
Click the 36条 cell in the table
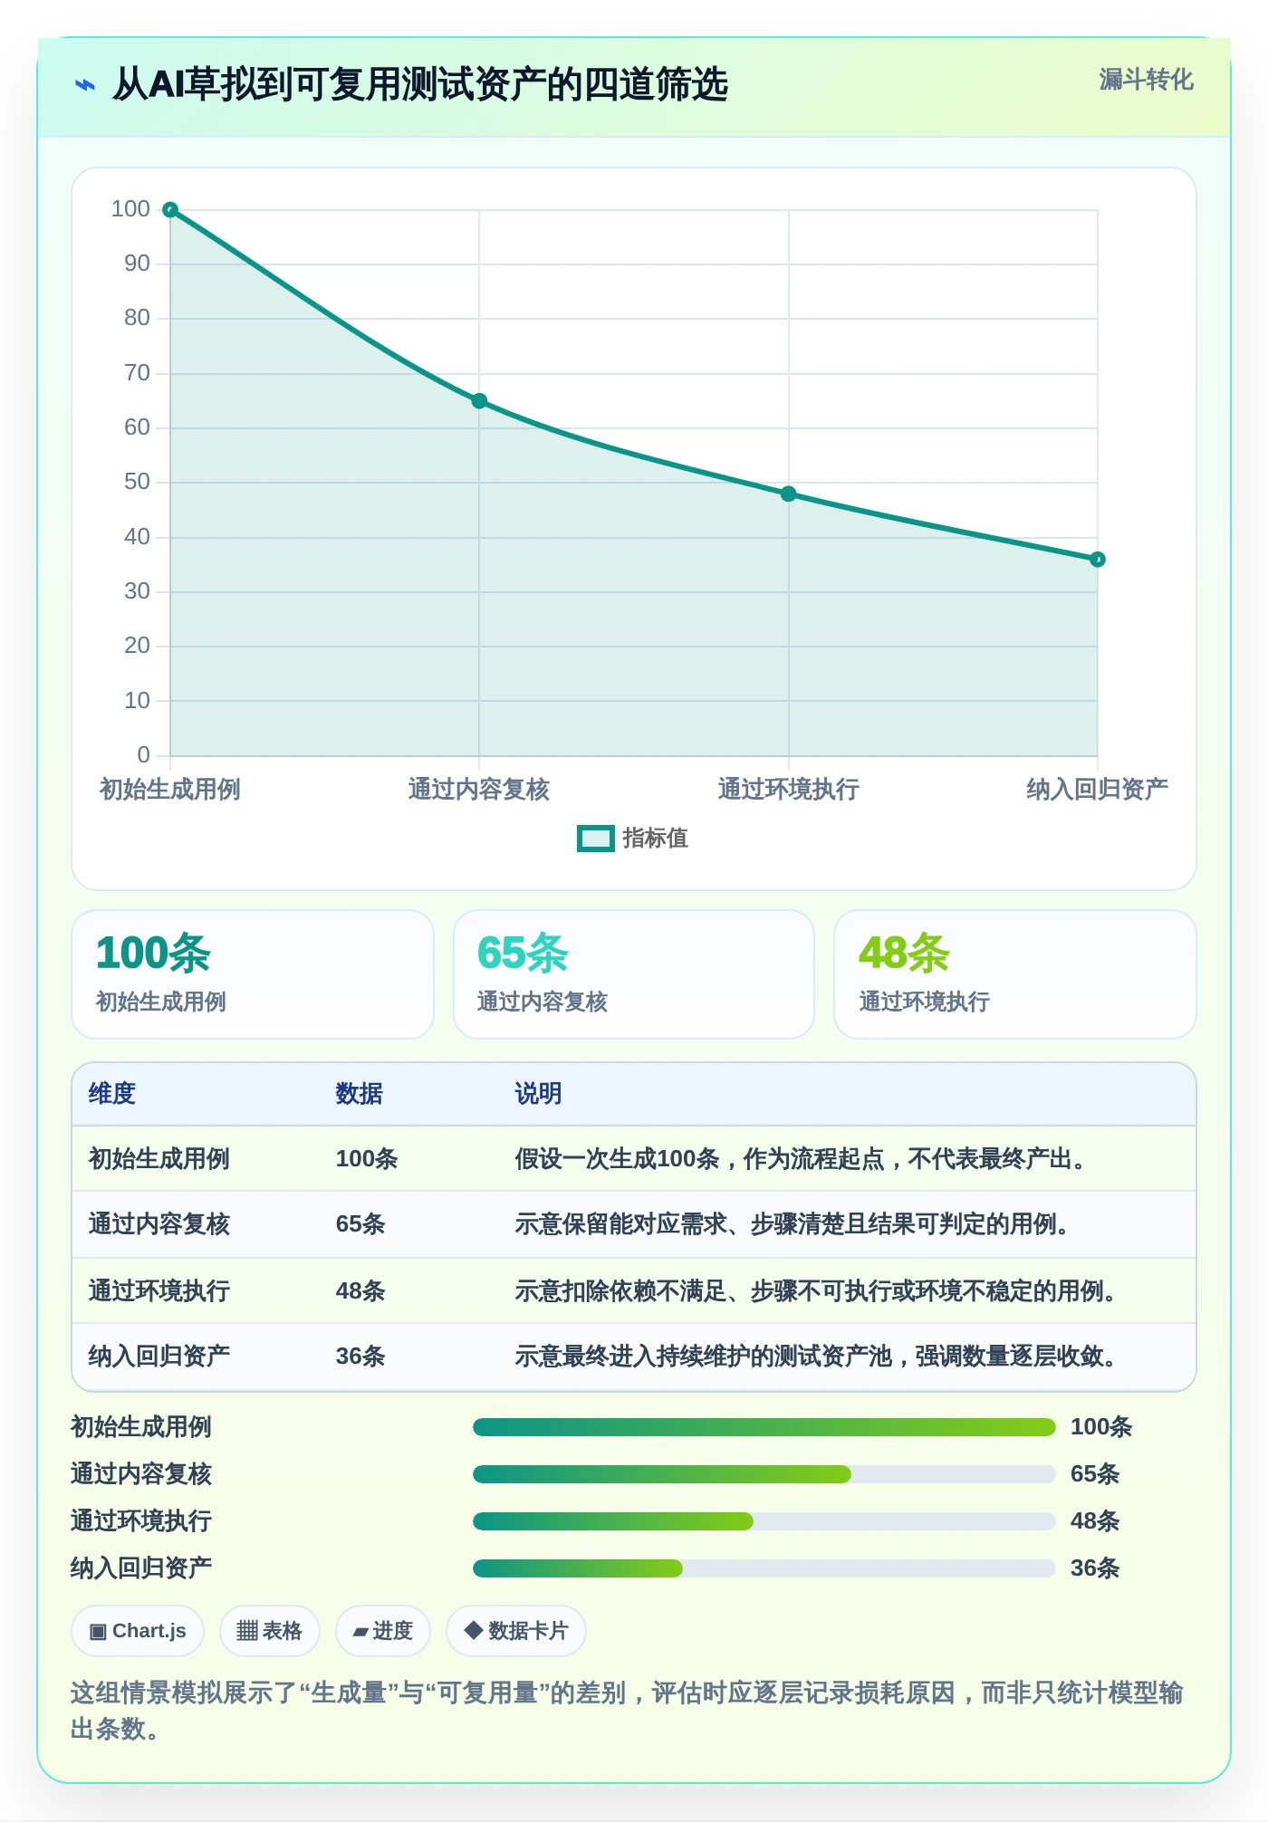click(360, 1356)
